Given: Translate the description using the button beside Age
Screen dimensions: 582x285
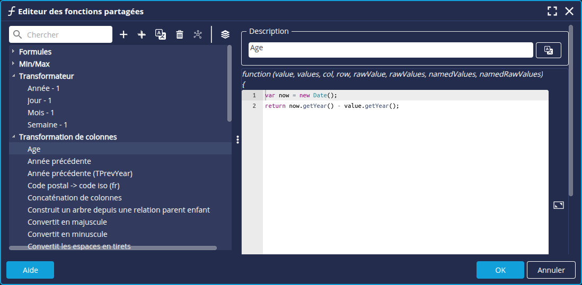Looking at the screenshot, I should (x=549, y=50).
